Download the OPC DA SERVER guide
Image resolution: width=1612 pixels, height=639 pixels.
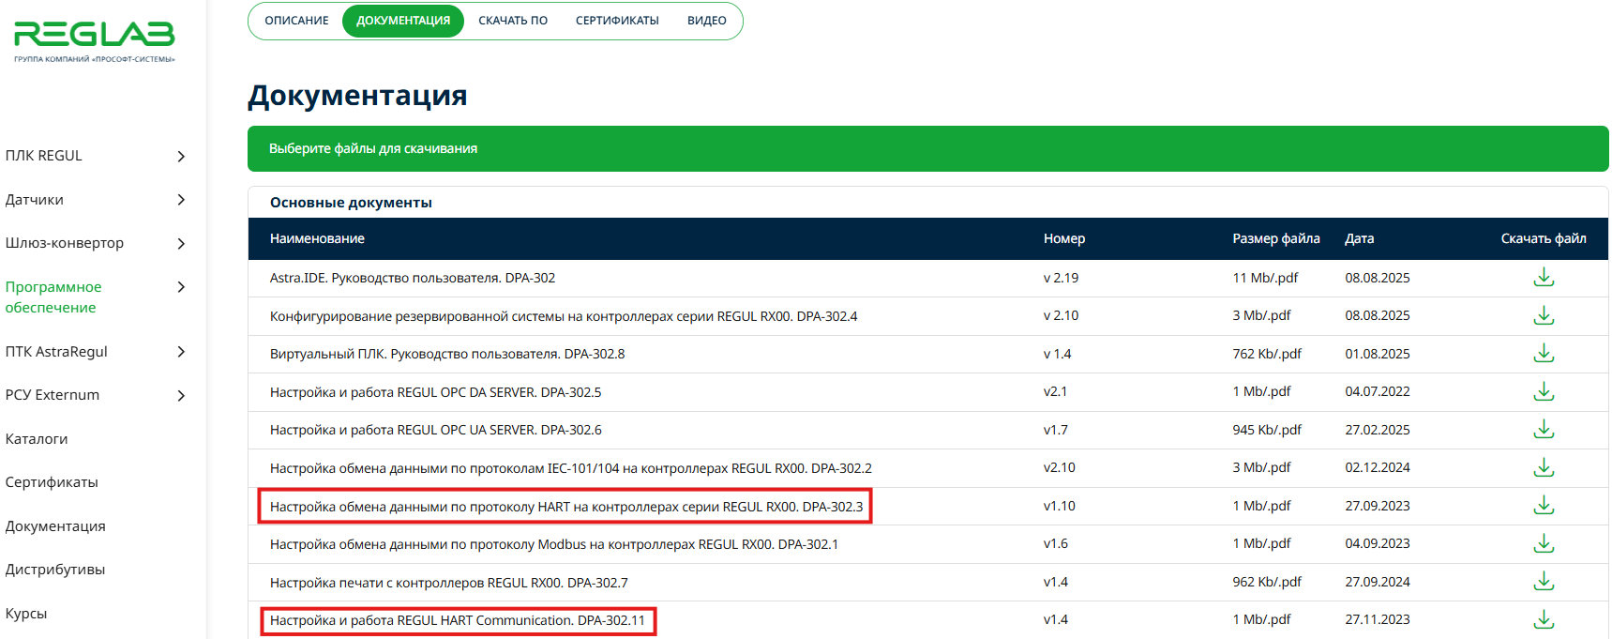[x=1543, y=392]
